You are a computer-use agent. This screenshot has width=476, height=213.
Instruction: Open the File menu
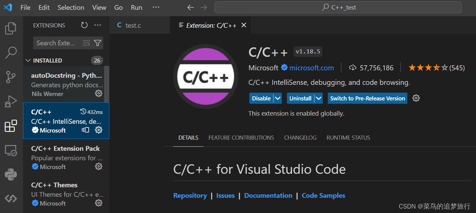[25, 7]
